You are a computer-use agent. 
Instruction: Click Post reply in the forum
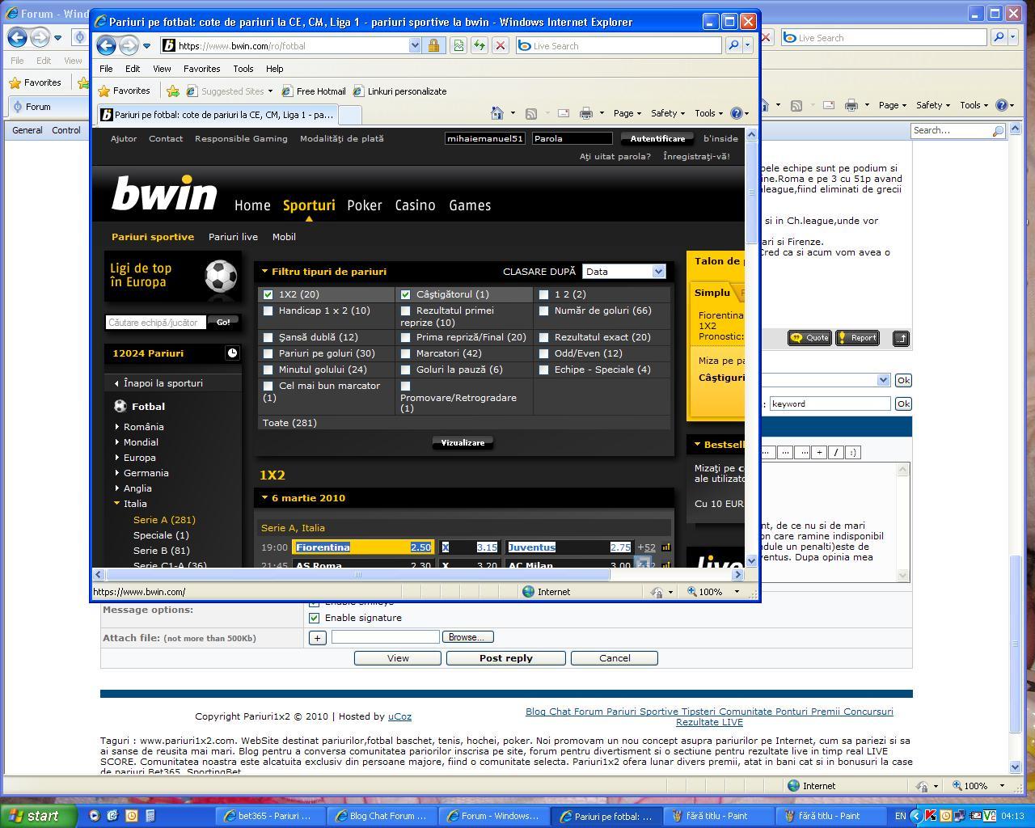click(x=505, y=658)
